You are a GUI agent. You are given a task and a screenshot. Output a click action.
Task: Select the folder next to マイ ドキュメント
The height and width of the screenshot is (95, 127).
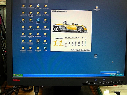[46, 7]
